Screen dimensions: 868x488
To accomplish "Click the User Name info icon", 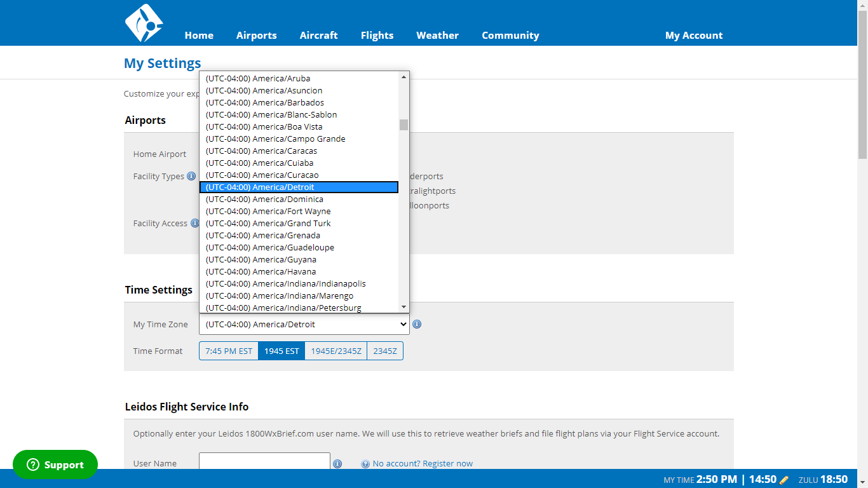I will tap(337, 464).
